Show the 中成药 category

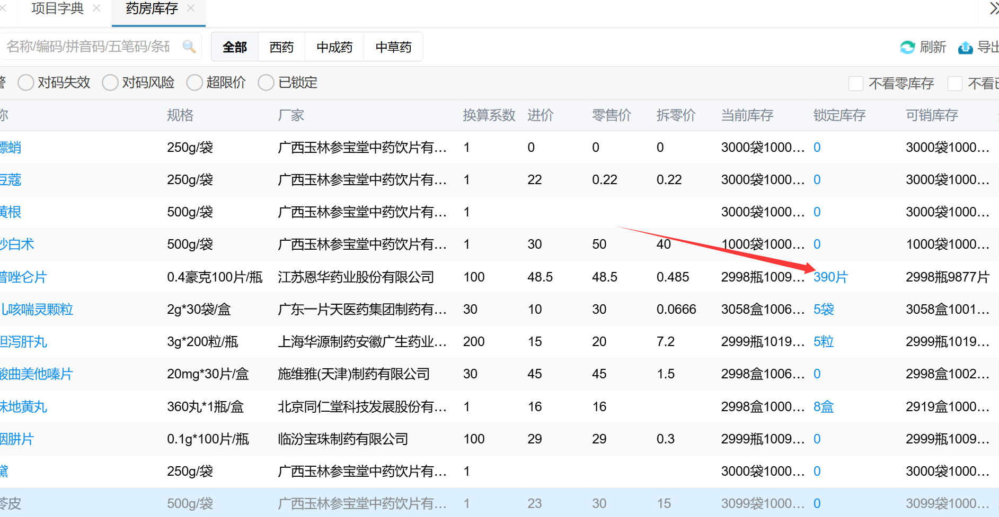click(x=334, y=47)
